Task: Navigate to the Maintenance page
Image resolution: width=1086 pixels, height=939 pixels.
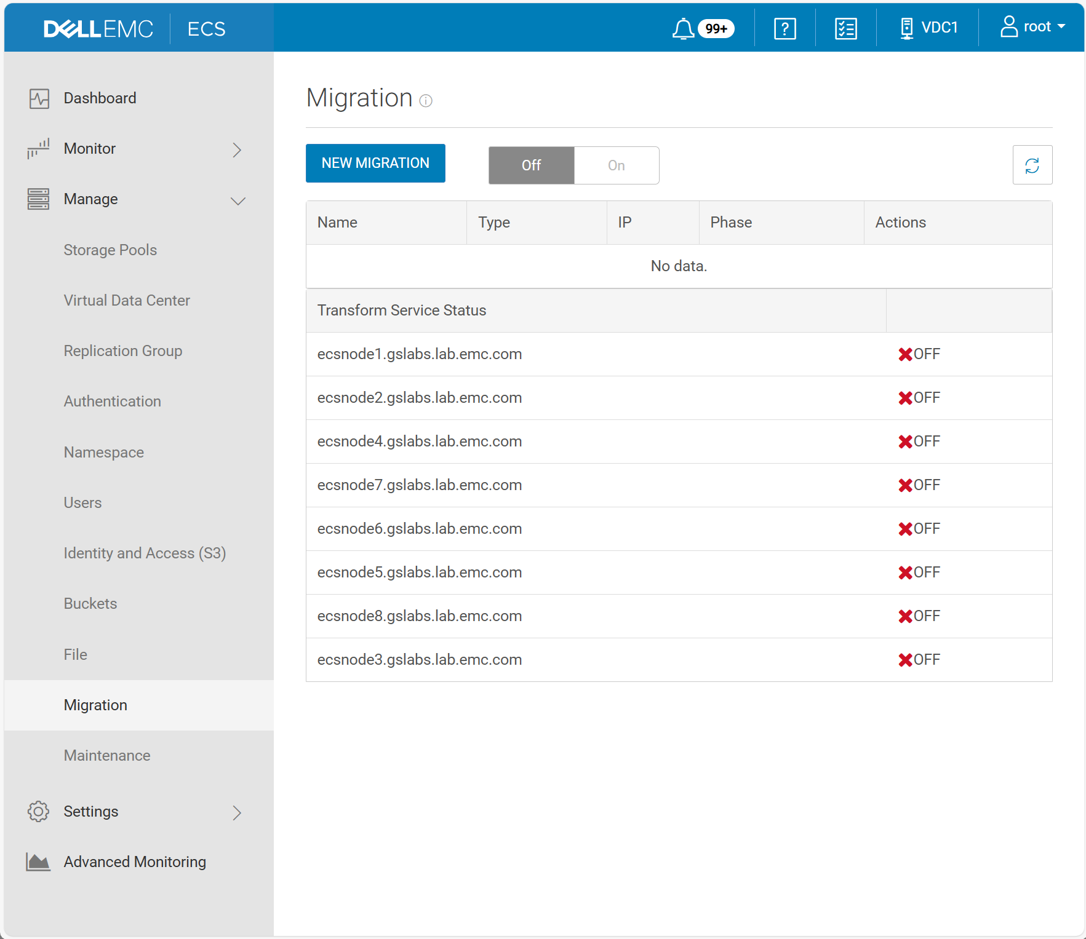Action: click(106, 755)
